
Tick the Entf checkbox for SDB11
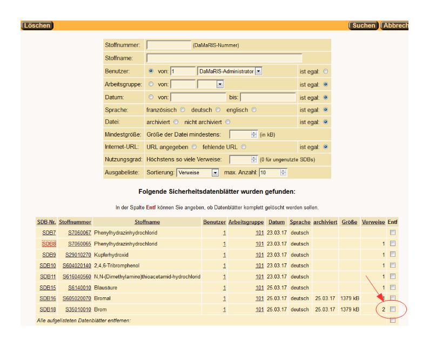393,276
